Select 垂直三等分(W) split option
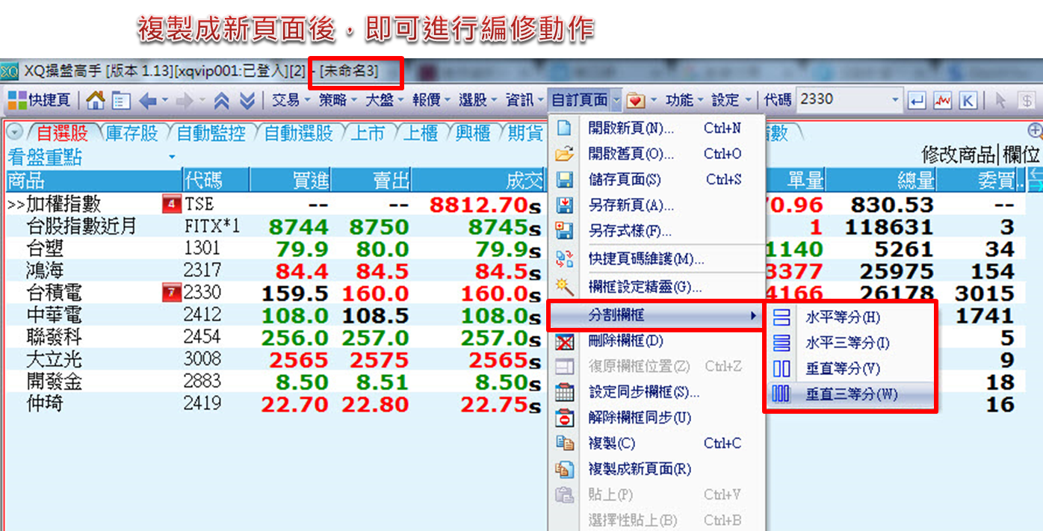 coord(850,394)
